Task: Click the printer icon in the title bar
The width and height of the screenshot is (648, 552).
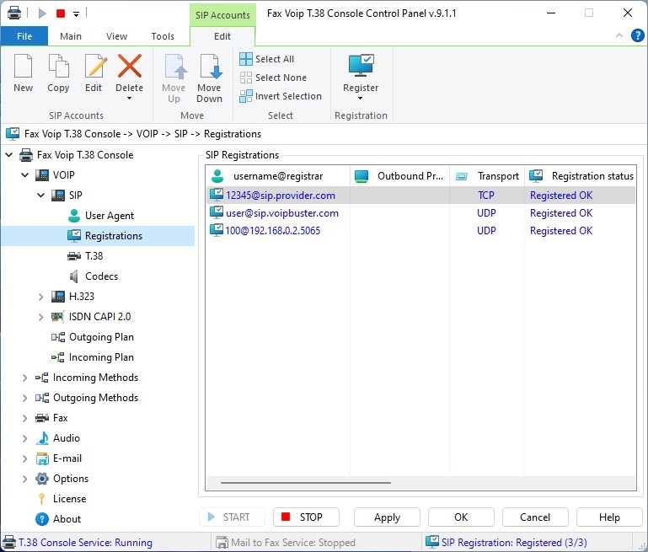Action: point(14,13)
